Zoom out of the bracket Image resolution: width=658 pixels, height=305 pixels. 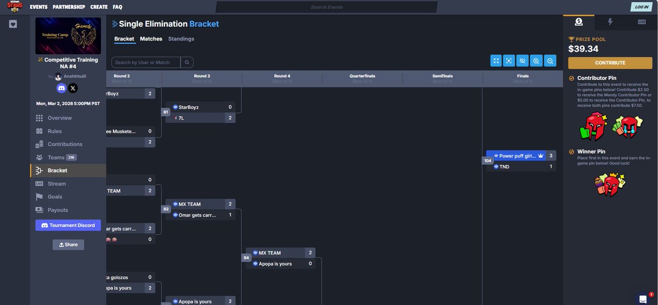coord(550,61)
